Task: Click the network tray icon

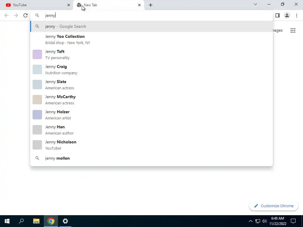Action: pyautogui.click(x=258, y=221)
